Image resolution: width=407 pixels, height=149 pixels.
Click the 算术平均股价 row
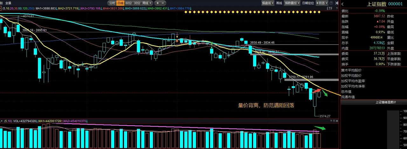[351, 70]
